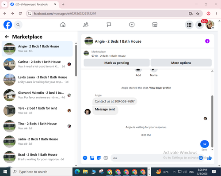Open volume control in tray
The height and width of the screenshot is (176, 221).
(x=185, y=172)
